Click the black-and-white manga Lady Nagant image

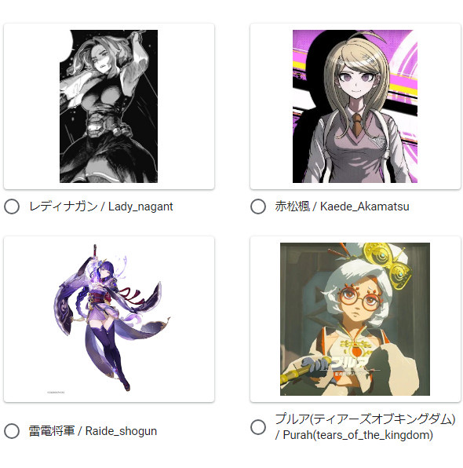pyautogui.click(x=108, y=106)
